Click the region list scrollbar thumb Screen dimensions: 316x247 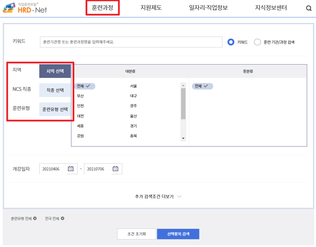[x=183, y=104]
